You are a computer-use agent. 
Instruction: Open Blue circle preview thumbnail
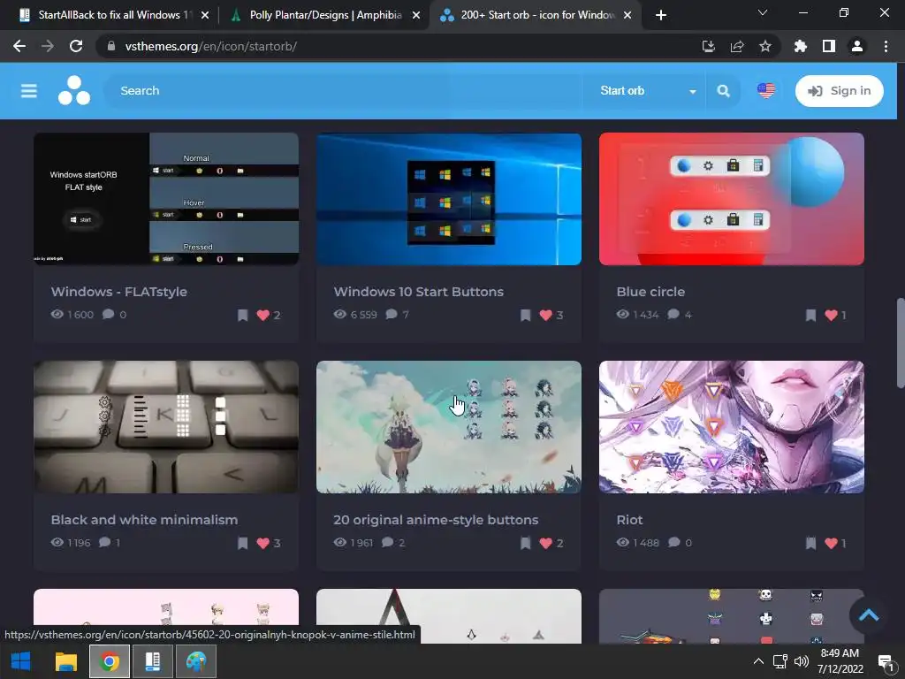coord(732,199)
